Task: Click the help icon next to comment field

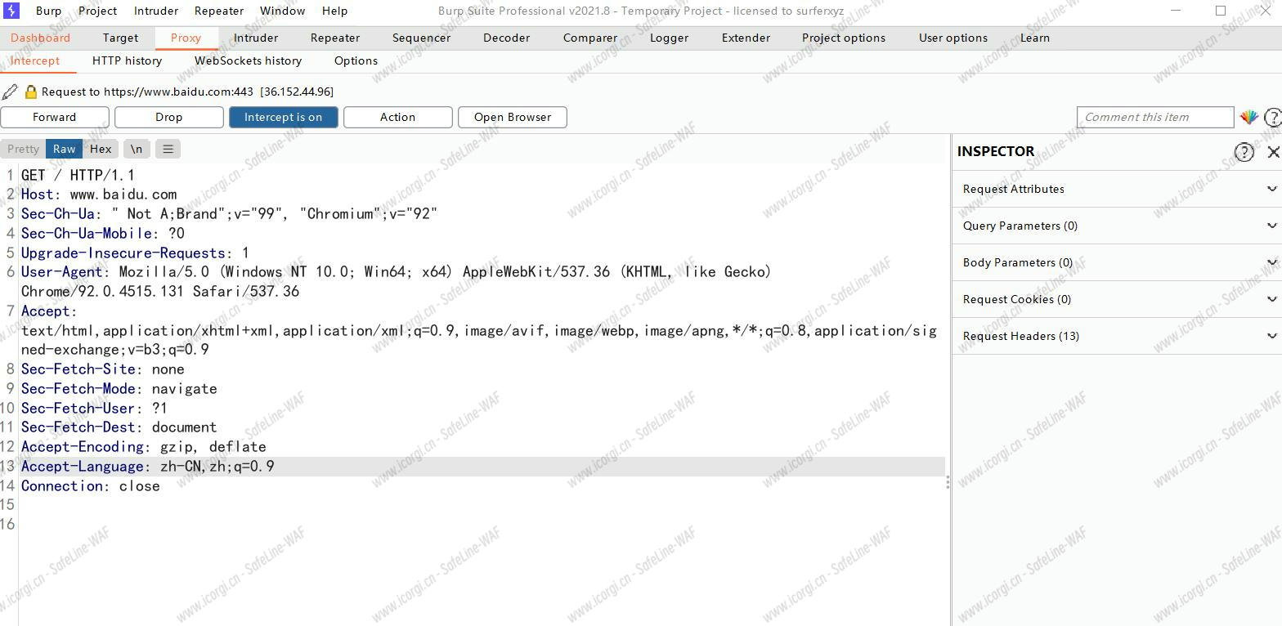Action: coord(1272,117)
